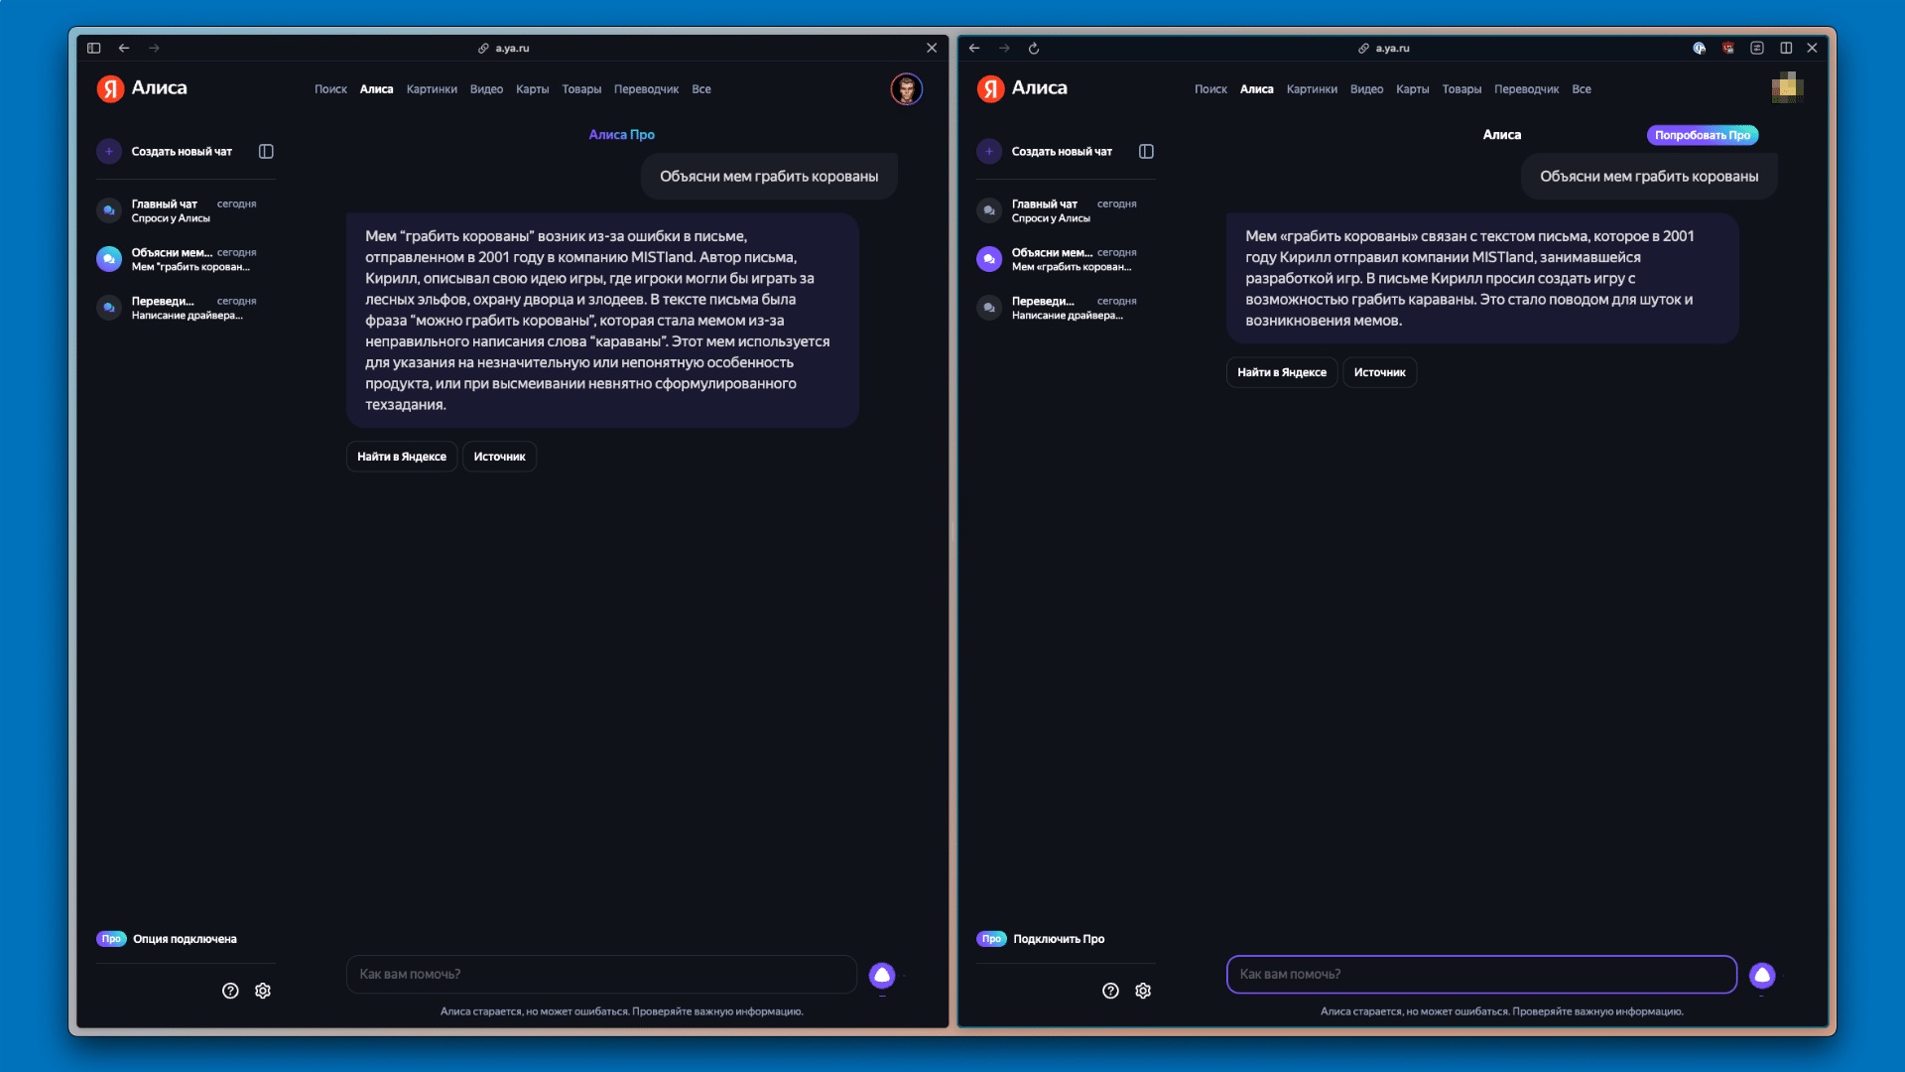Viewport: 1905px width, 1072px height.
Task: Click Попробовать Про button
Action: click(x=1703, y=135)
